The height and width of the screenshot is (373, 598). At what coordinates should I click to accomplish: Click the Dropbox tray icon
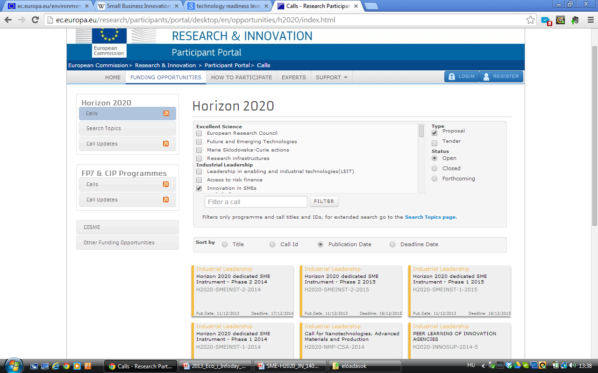click(x=509, y=366)
